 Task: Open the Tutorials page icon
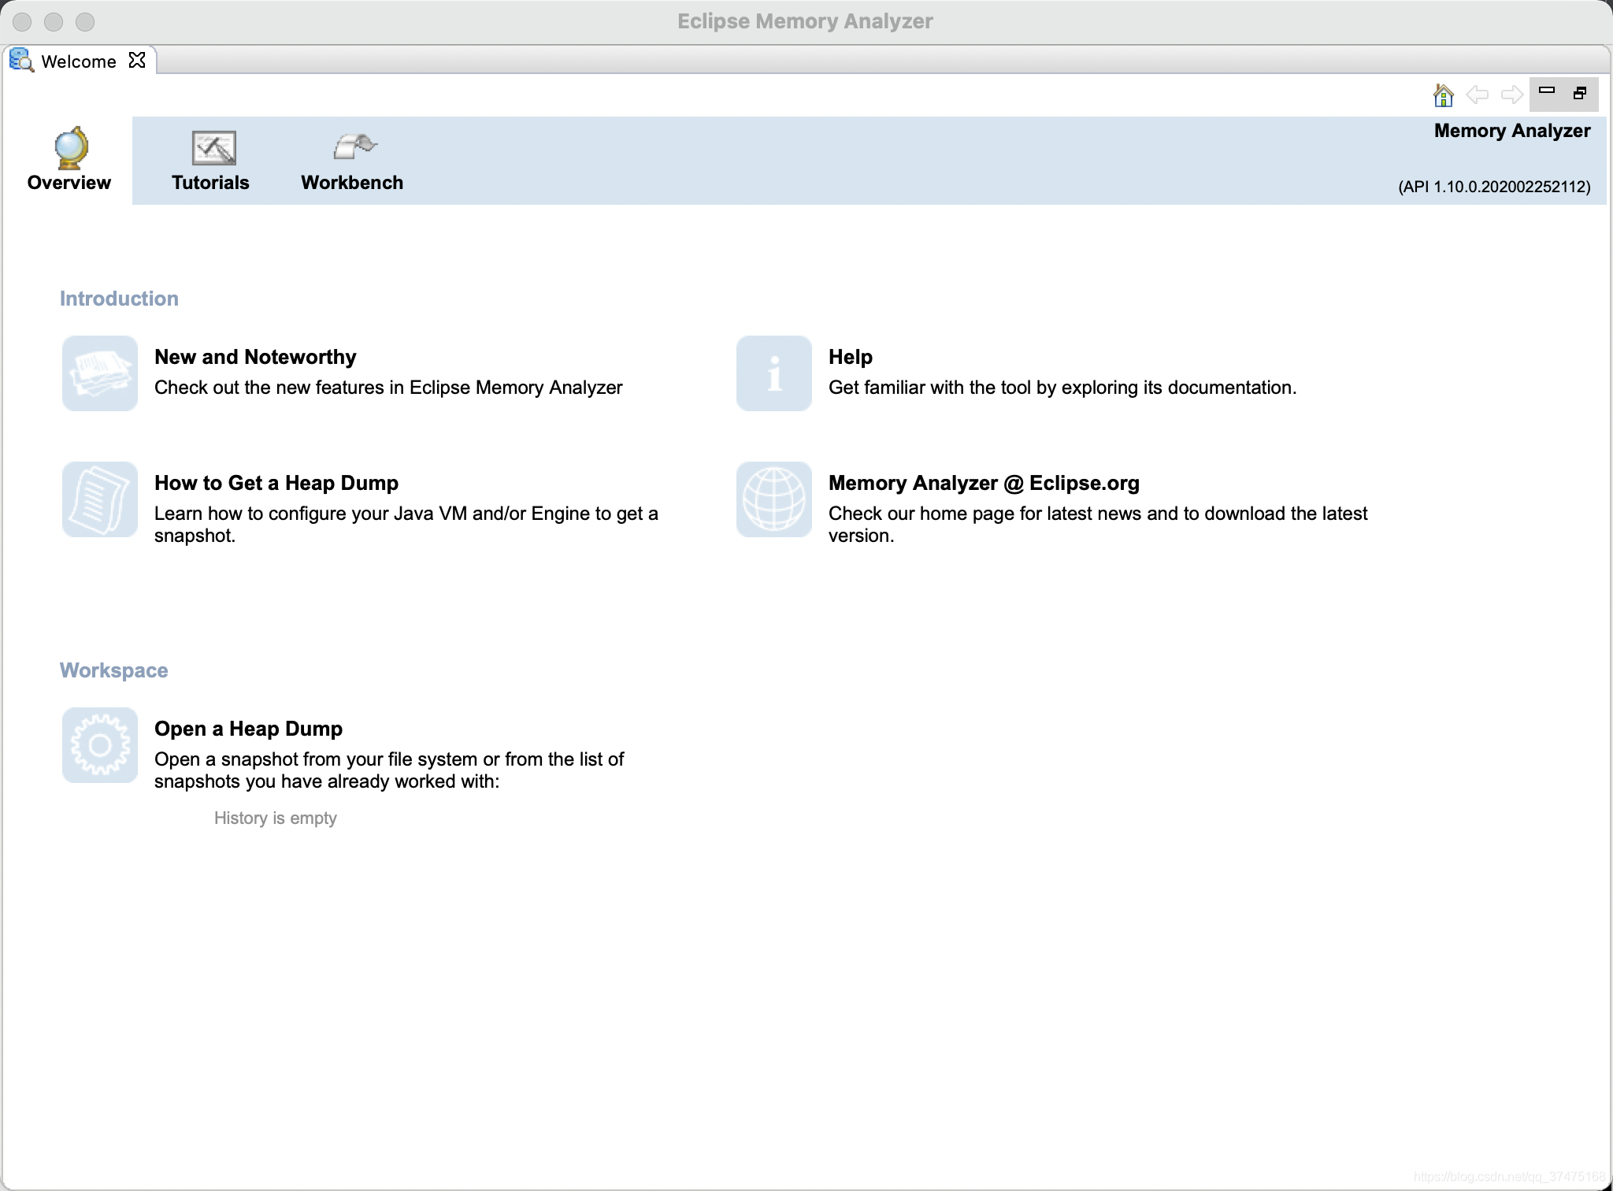tap(213, 147)
